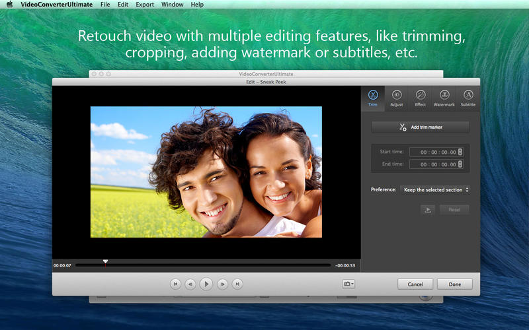This screenshot has width=529, height=330.
Task: Click the video timeline scrubber bar
Action: pos(203,265)
